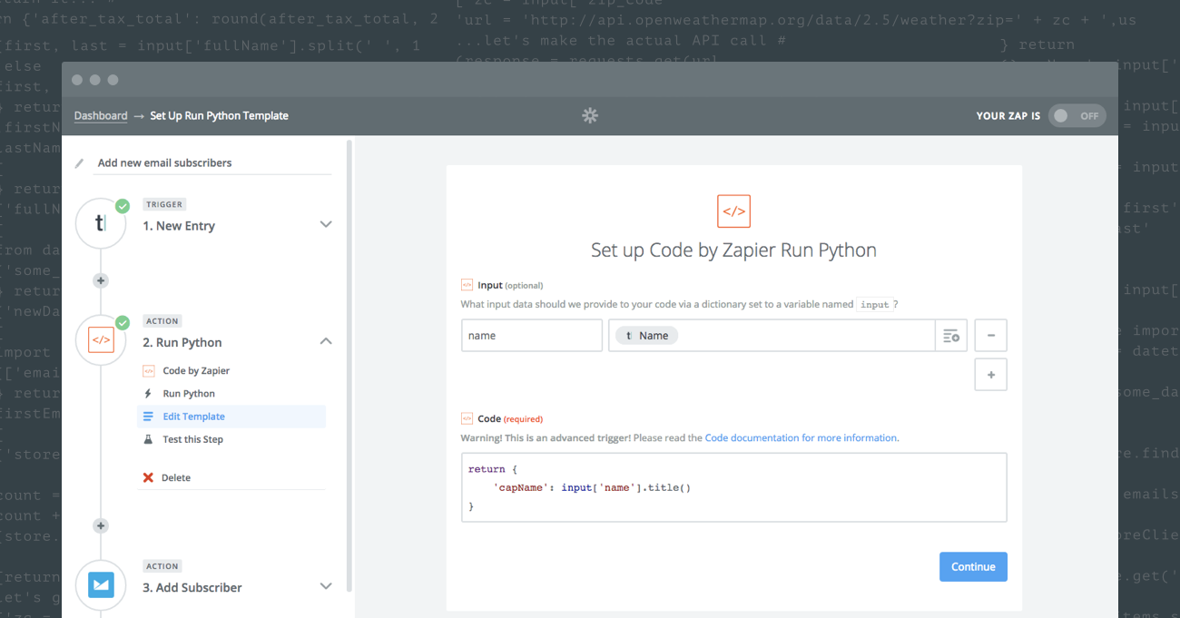1180x618 pixels.
Task: Select Edit Template in the step menu
Action: point(193,417)
